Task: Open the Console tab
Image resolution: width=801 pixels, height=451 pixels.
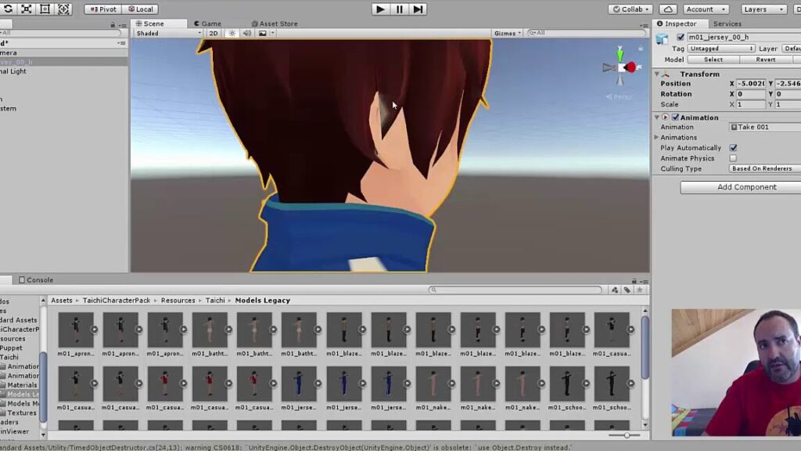Action: [36, 280]
